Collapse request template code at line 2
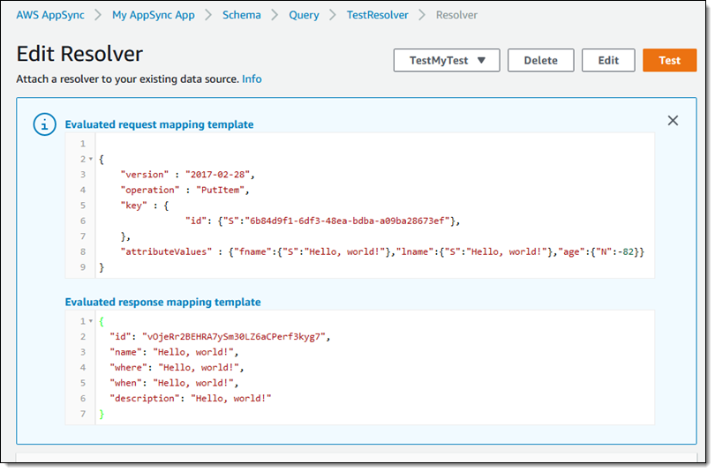The height and width of the screenshot is (472, 715). (90, 160)
